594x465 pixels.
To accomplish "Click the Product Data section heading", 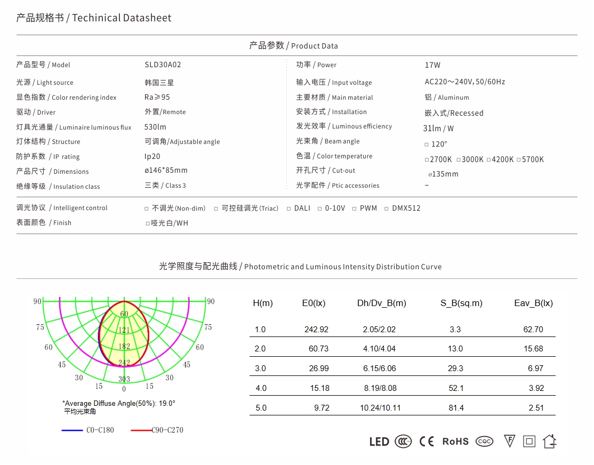I will pos(293,45).
